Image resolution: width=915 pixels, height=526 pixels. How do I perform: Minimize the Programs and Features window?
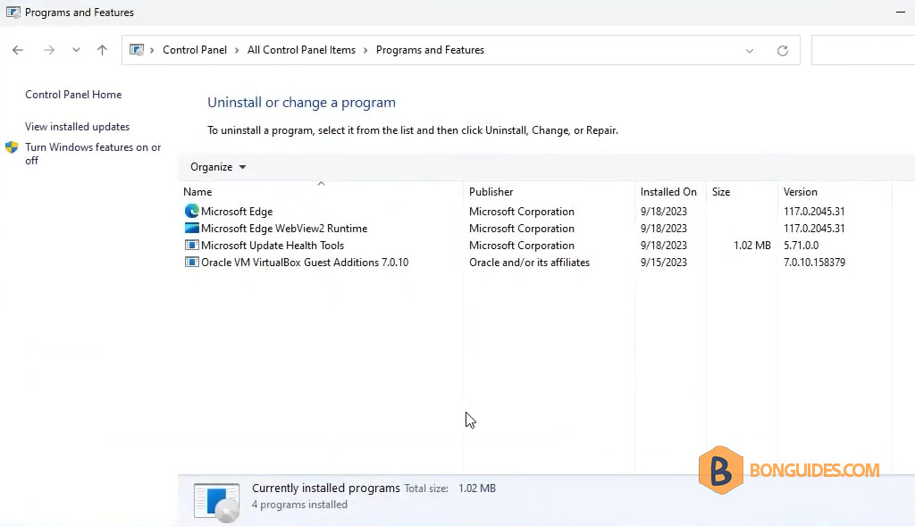pyautogui.click(x=901, y=13)
